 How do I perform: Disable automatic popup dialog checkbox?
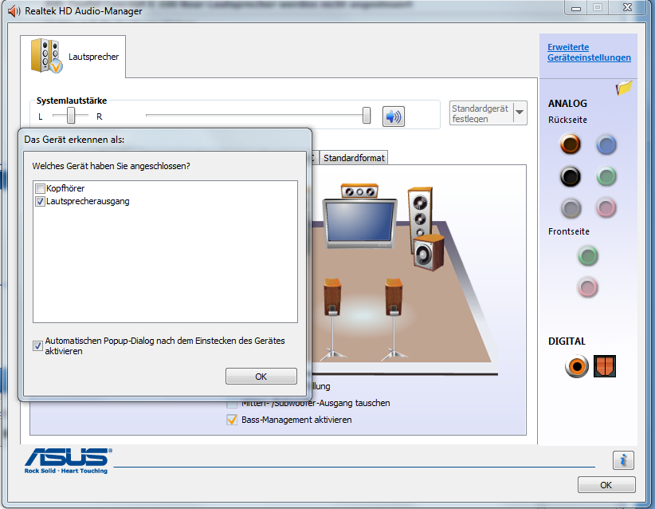pyautogui.click(x=37, y=346)
